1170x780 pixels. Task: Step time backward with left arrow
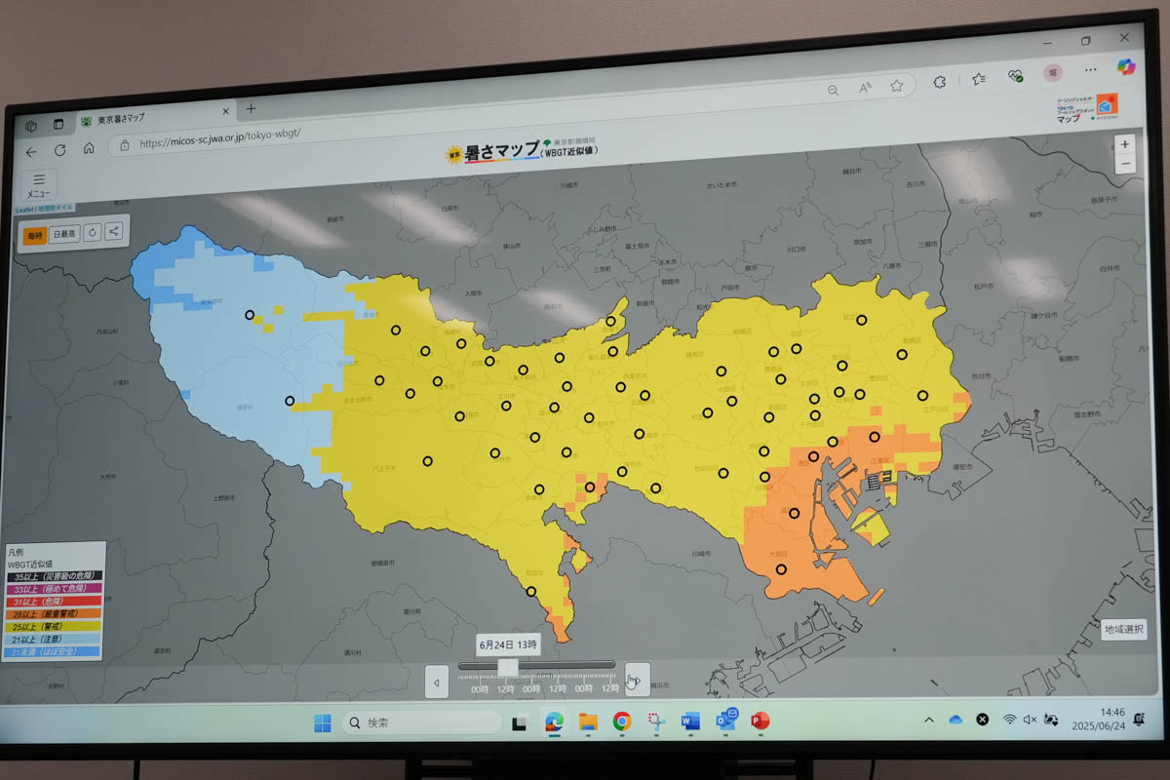[438, 682]
